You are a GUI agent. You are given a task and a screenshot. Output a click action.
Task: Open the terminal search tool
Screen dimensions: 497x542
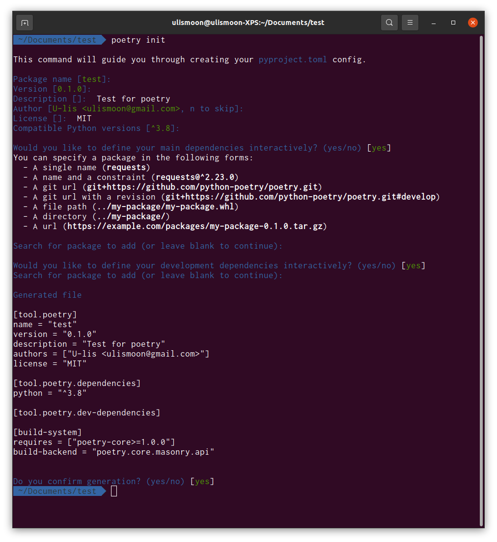[389, 23]
